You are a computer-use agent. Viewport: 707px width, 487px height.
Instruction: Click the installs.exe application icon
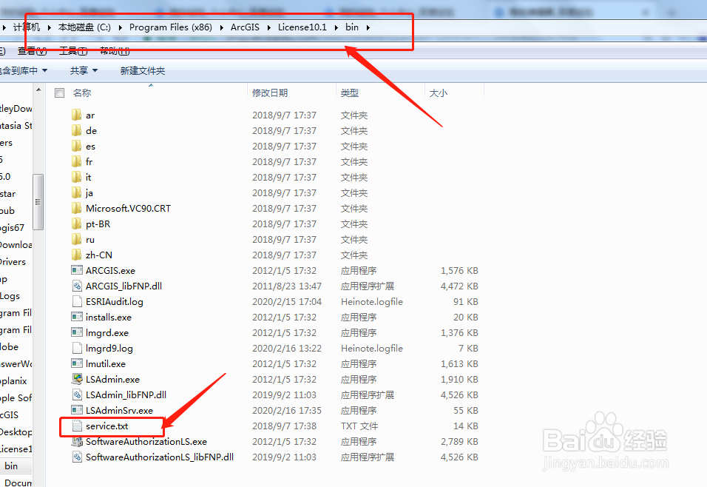click(x=77, y=317)
